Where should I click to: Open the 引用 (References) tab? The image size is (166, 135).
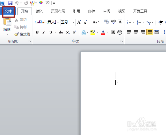77,11
